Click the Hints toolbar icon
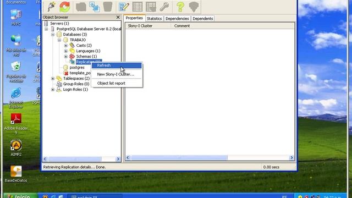352x198 pixels. 194,7
